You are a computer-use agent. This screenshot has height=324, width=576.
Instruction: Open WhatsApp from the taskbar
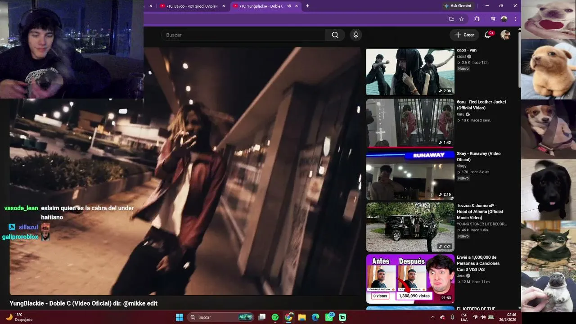(x=329, y=317)
